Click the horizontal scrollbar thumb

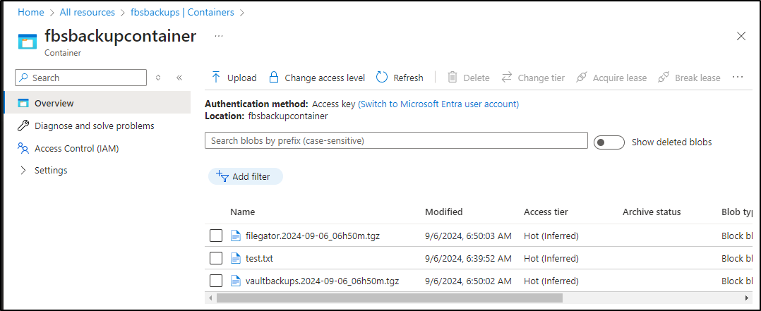pos(389,298)
